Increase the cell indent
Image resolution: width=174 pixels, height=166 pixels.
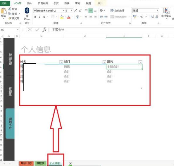pos(106,17)
